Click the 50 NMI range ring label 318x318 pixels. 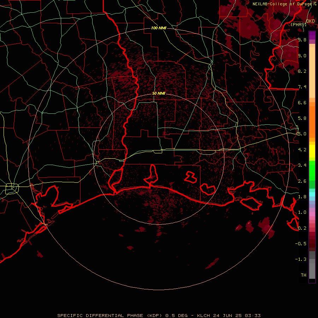click(159, 93)
